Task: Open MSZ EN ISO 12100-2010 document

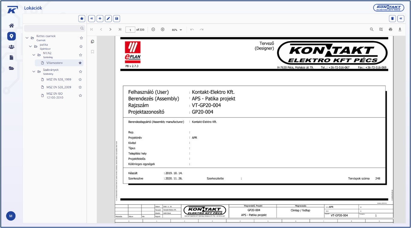Action: (x=55, y=96)
